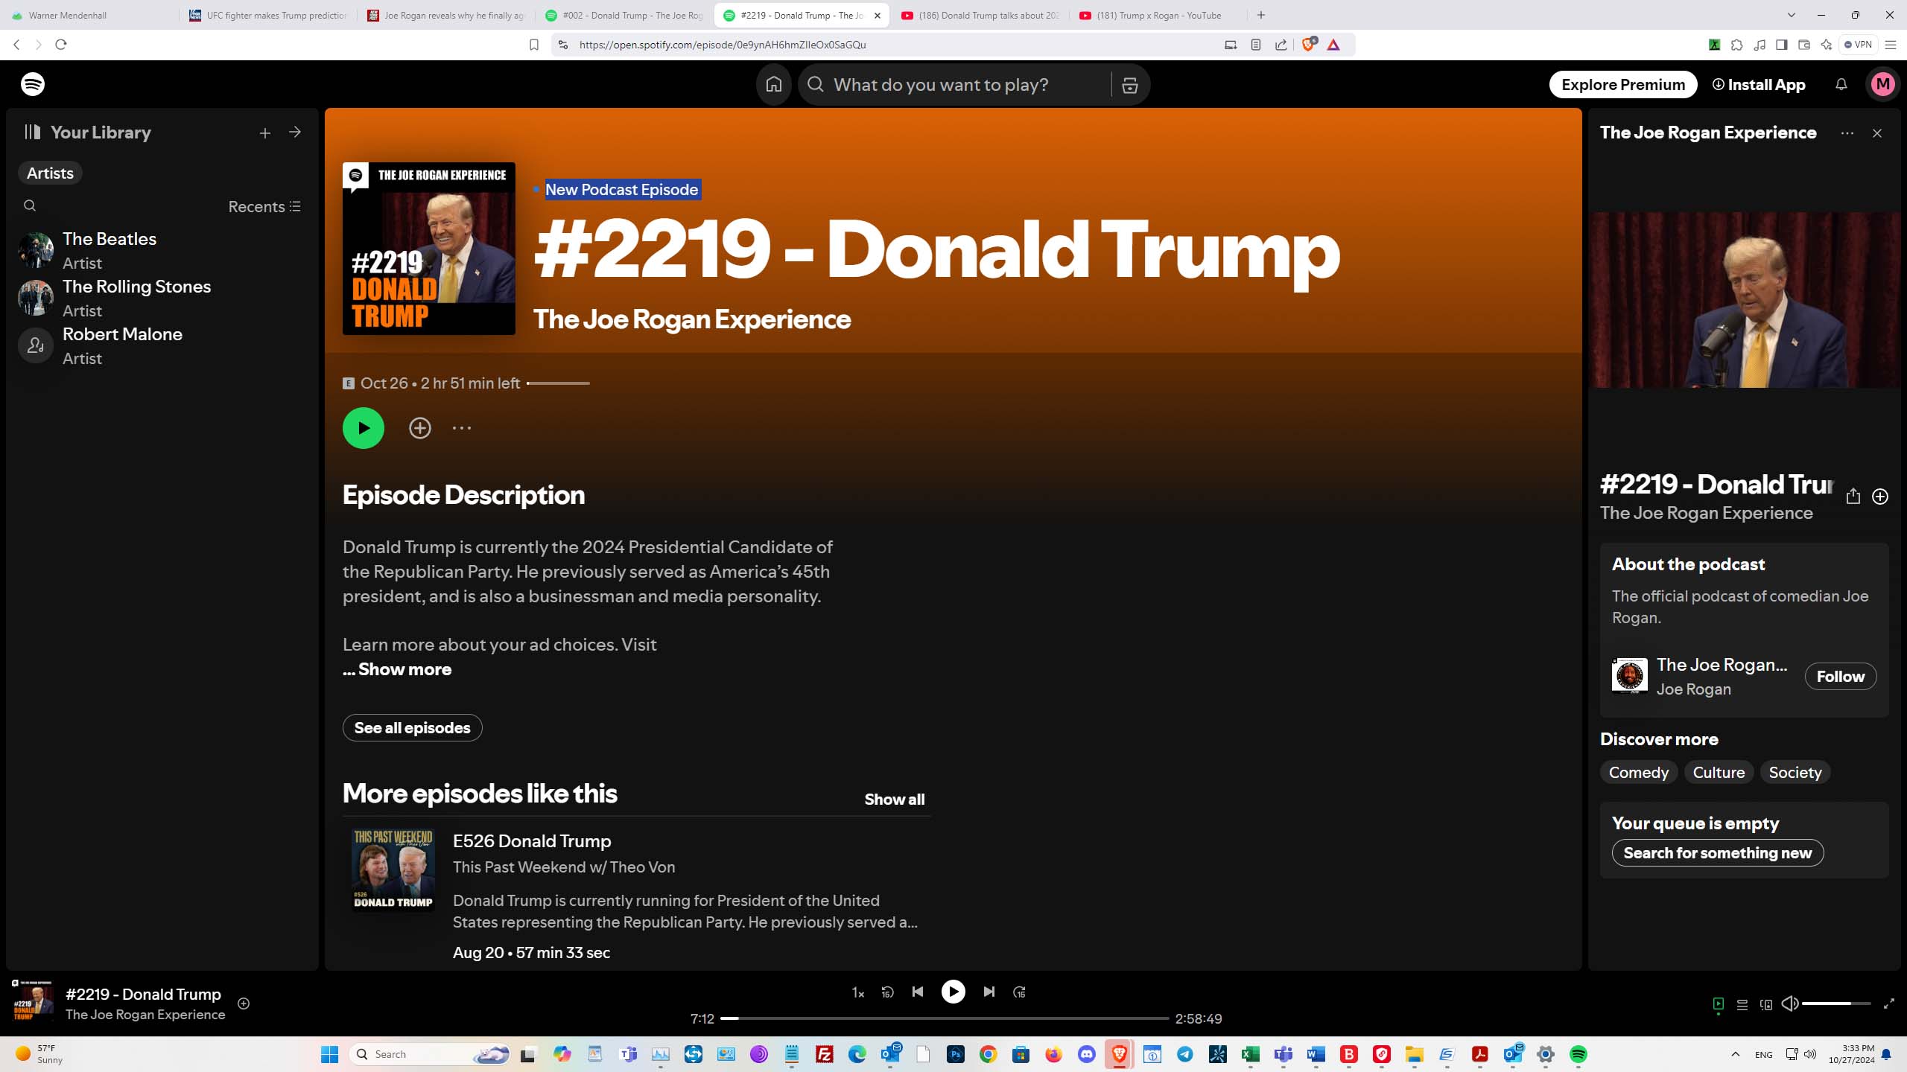Open Robert Malone artist in library

tap(161, 345)
